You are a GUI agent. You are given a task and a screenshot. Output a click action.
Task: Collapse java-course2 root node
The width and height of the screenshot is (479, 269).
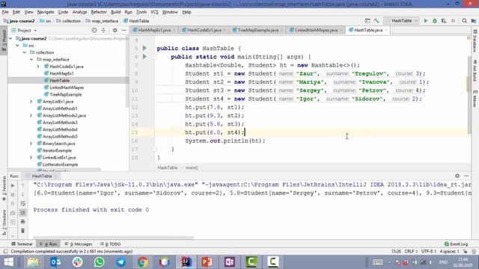click(x=11, y=38)
